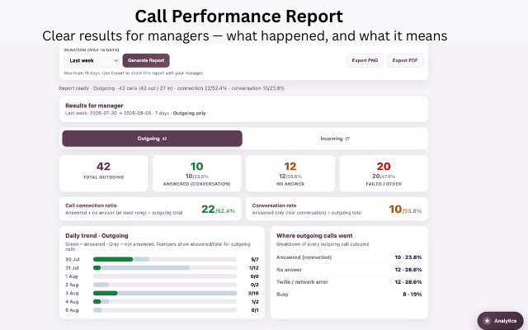Open the Last week duration dropdown
The width and height of the screenshot is (528, 330).
(92, 60)
